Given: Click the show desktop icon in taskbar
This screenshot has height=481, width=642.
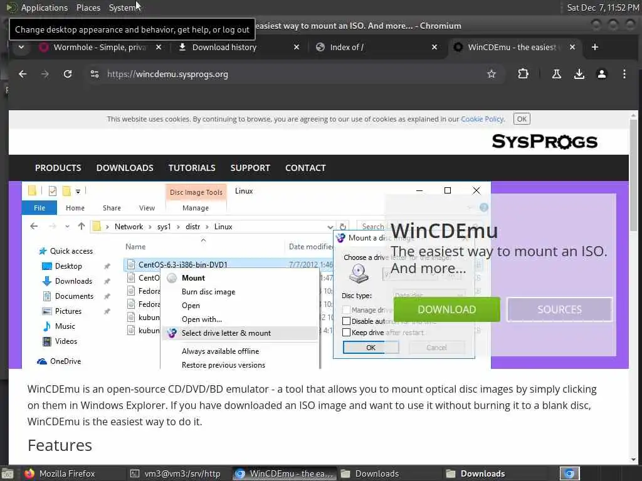Looking at the screenshot, I should click(x=8, y=474).
